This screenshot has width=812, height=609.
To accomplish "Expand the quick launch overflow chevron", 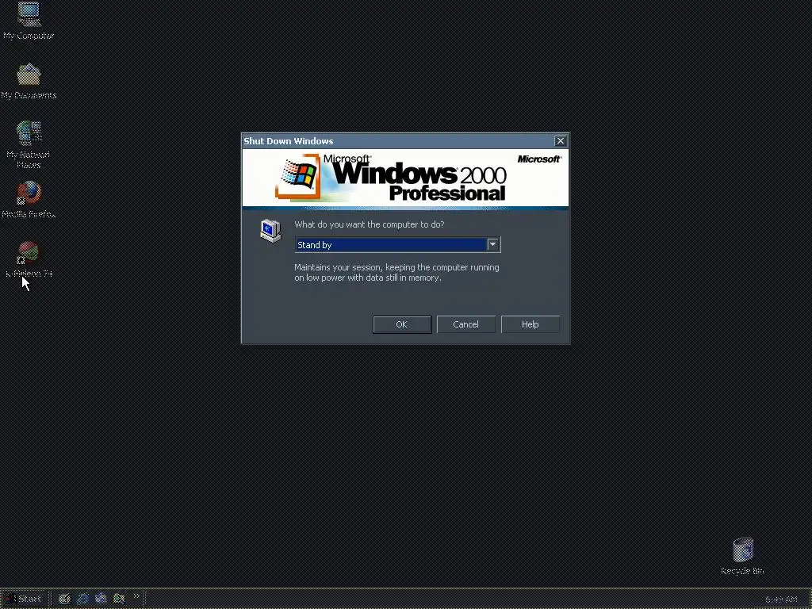I will click(136, 596).
